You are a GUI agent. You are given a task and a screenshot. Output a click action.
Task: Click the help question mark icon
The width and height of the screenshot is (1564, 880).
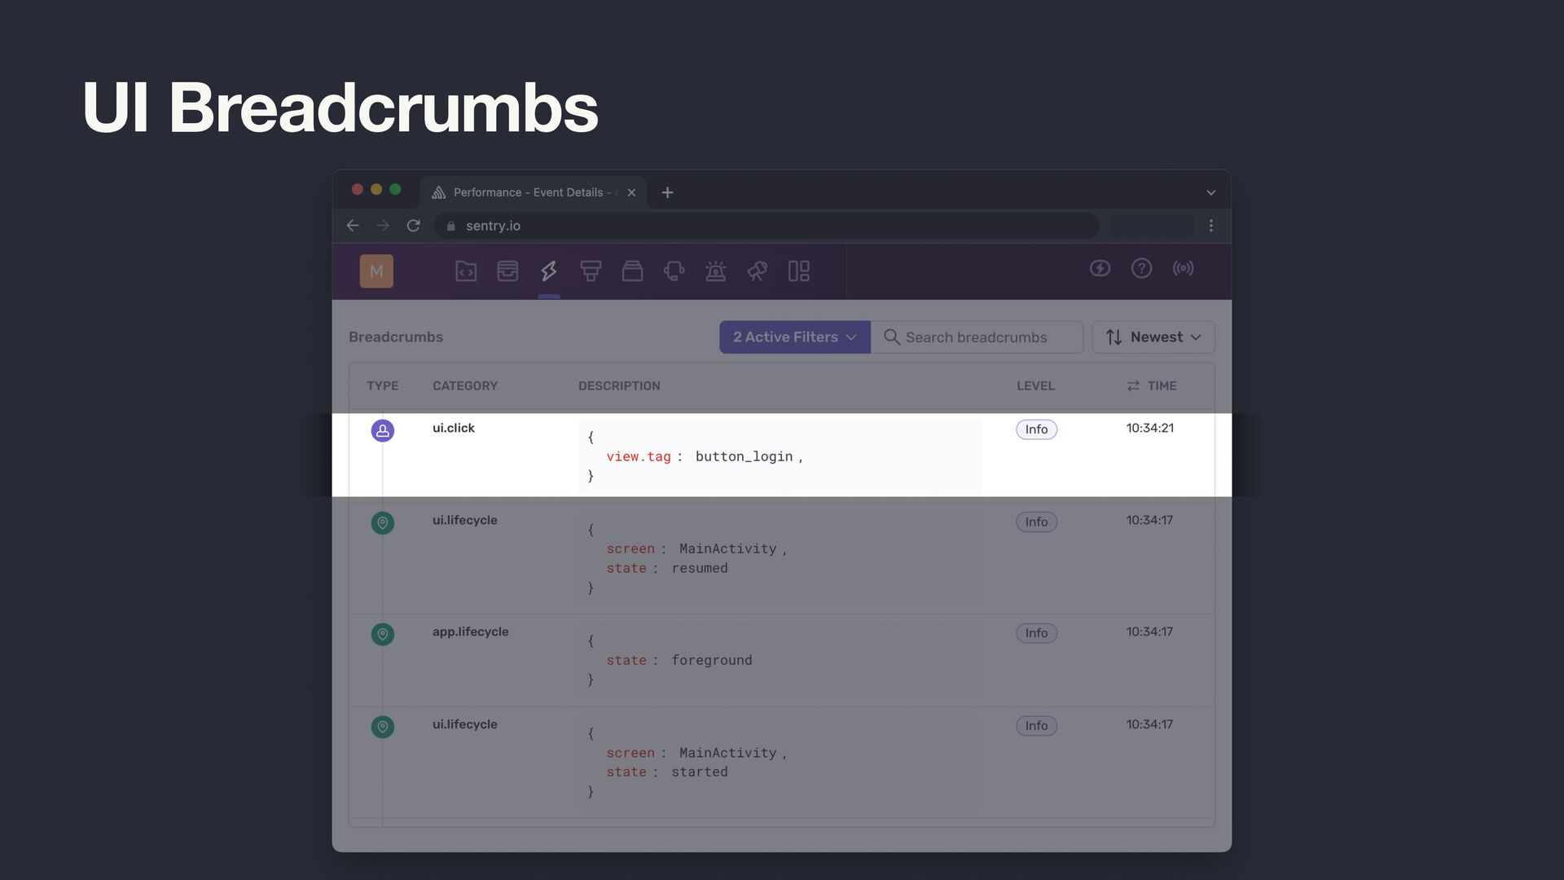[x=1141, y=268]
